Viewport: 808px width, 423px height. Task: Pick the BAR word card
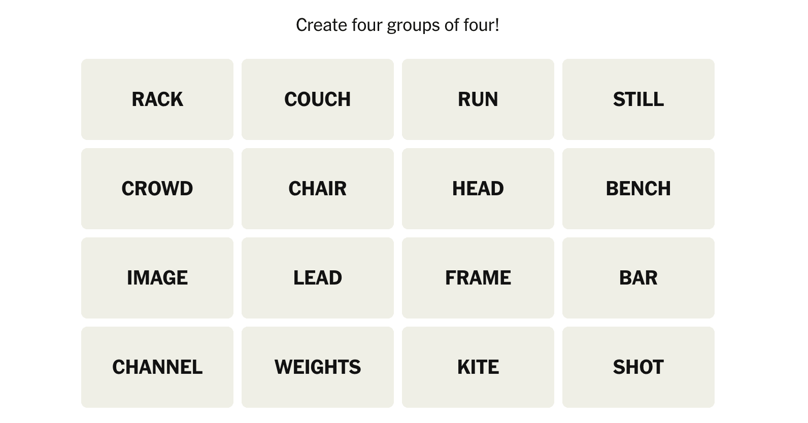[x=638, y=278]
